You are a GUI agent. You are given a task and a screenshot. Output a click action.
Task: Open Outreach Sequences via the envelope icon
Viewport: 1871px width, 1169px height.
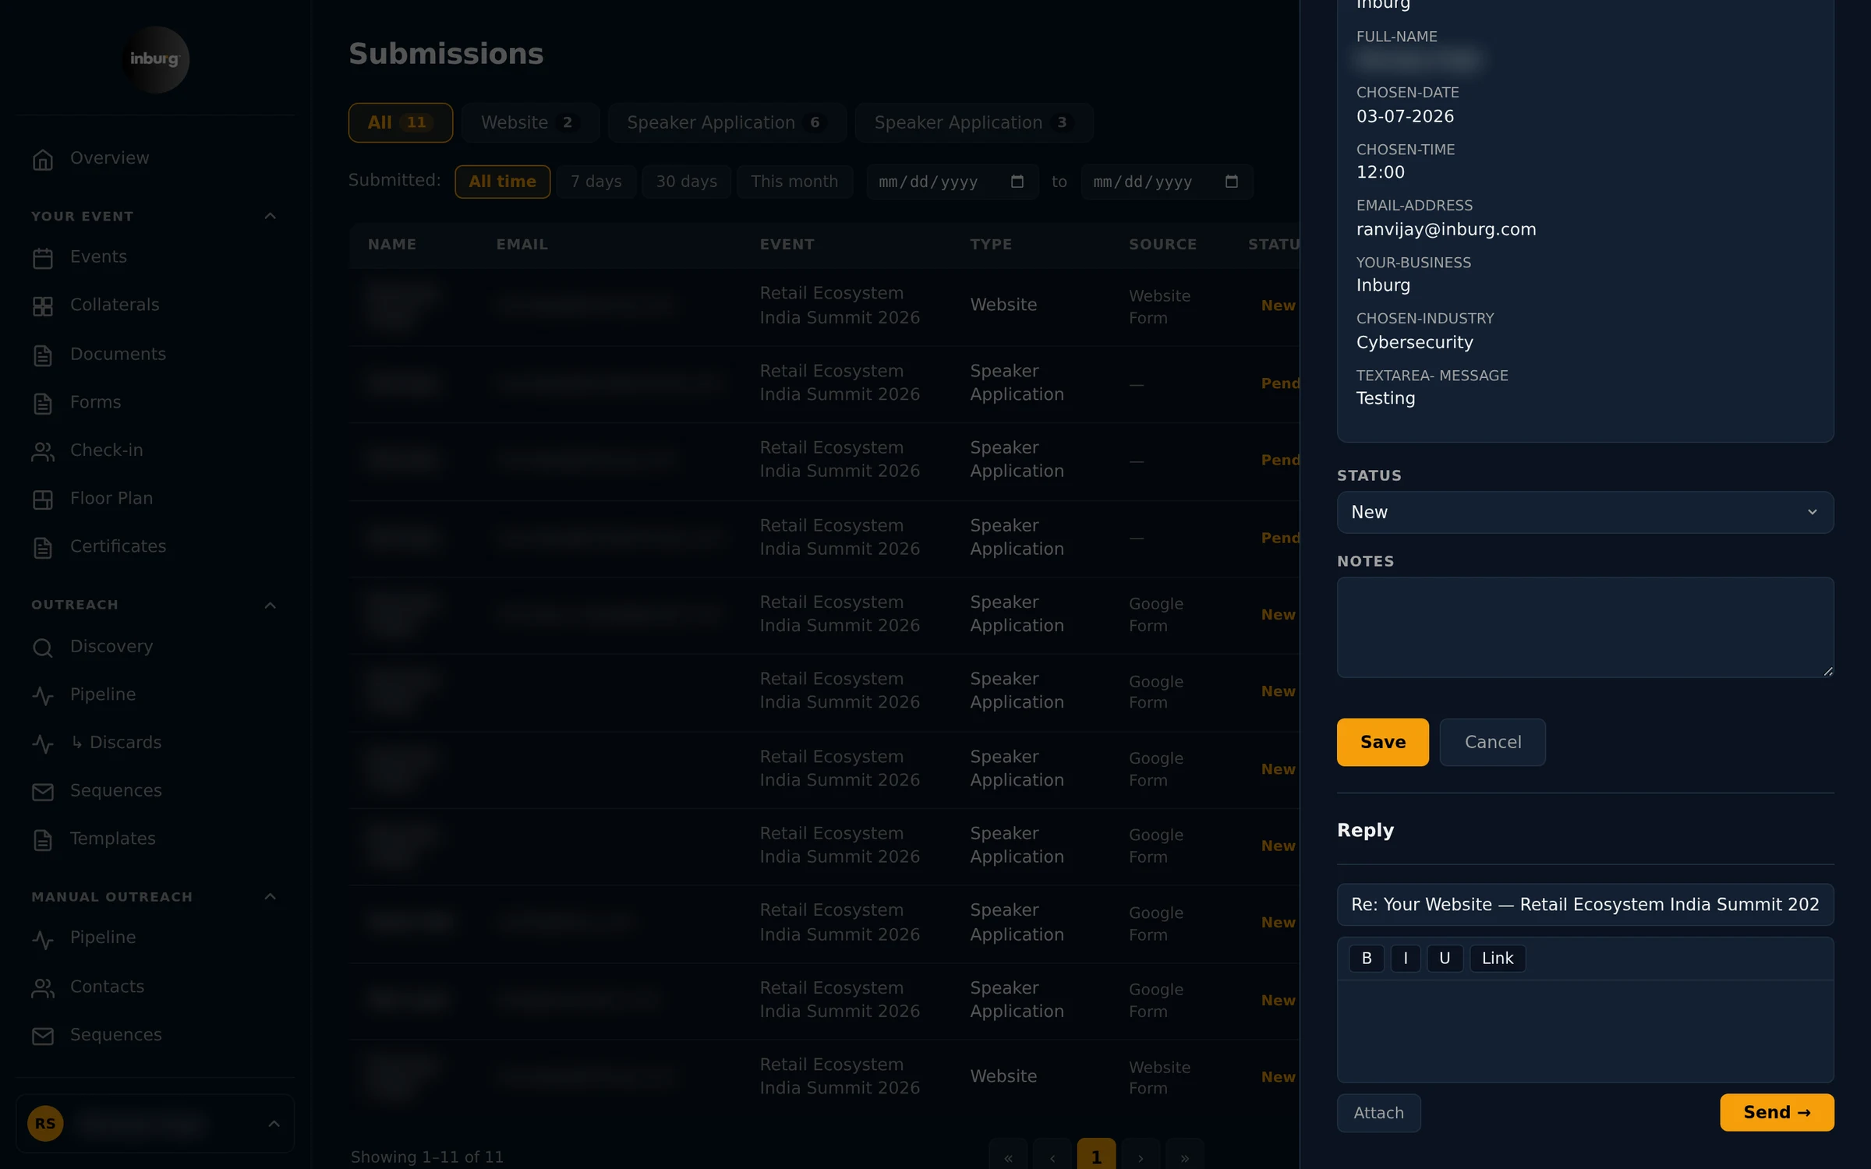(x=43, y=792)
